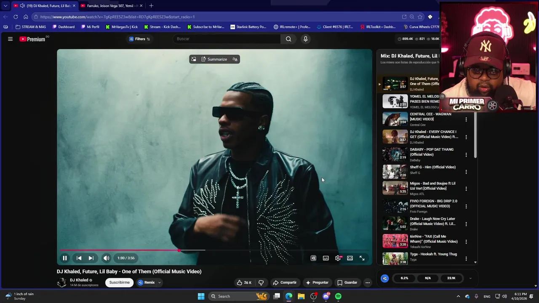Open more actions ellipsis below video
The height and width of the screenshot is (303, 539).
[368, 282]
